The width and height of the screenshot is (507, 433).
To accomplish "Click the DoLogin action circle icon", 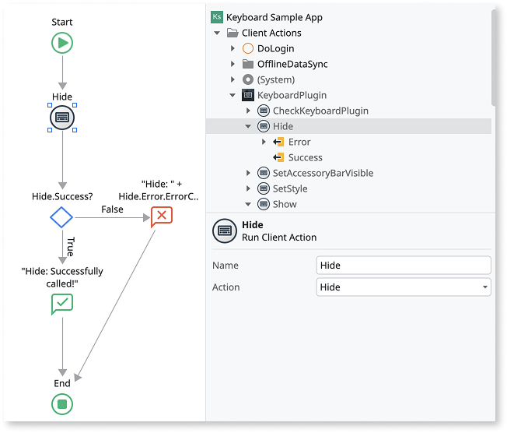I will click(248, 48).
